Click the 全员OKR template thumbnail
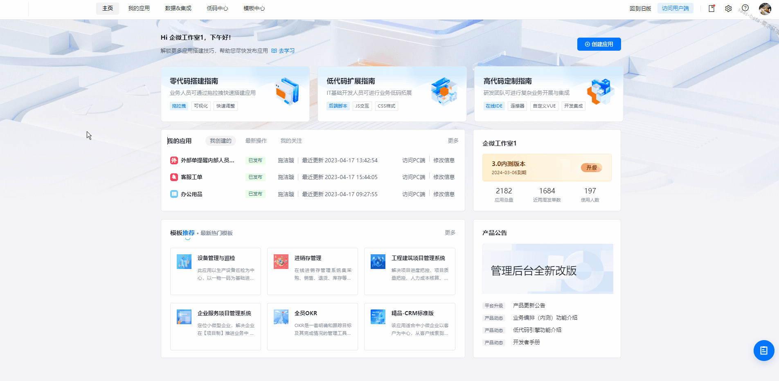779x381 pixels. 281,316
